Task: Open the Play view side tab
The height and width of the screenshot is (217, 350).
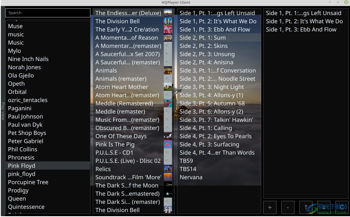Action: tap(3, 111)
